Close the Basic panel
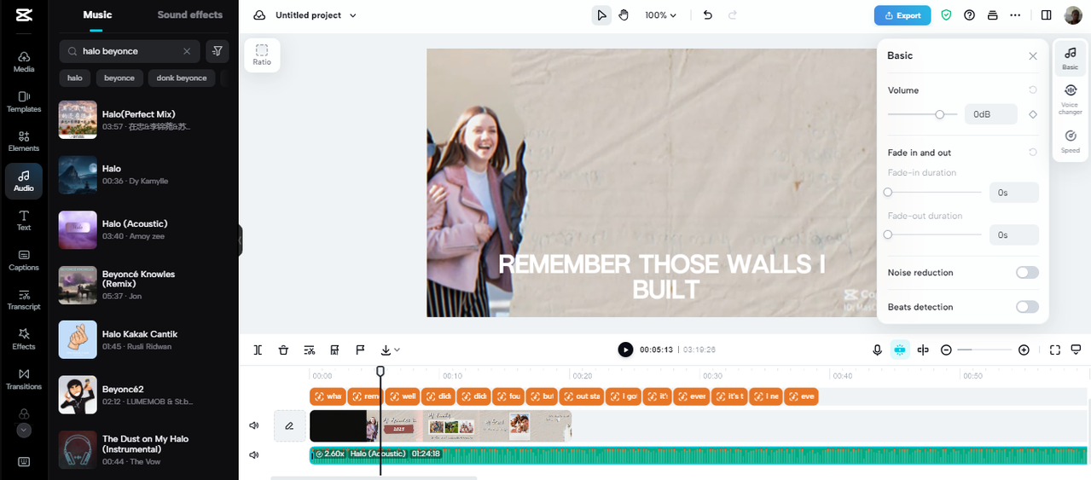The height and width of the screenshot is (480, 1091). [1033, 56]
